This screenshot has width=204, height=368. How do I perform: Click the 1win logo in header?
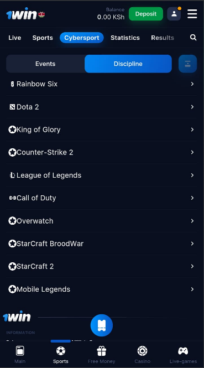tap(22, 14)
